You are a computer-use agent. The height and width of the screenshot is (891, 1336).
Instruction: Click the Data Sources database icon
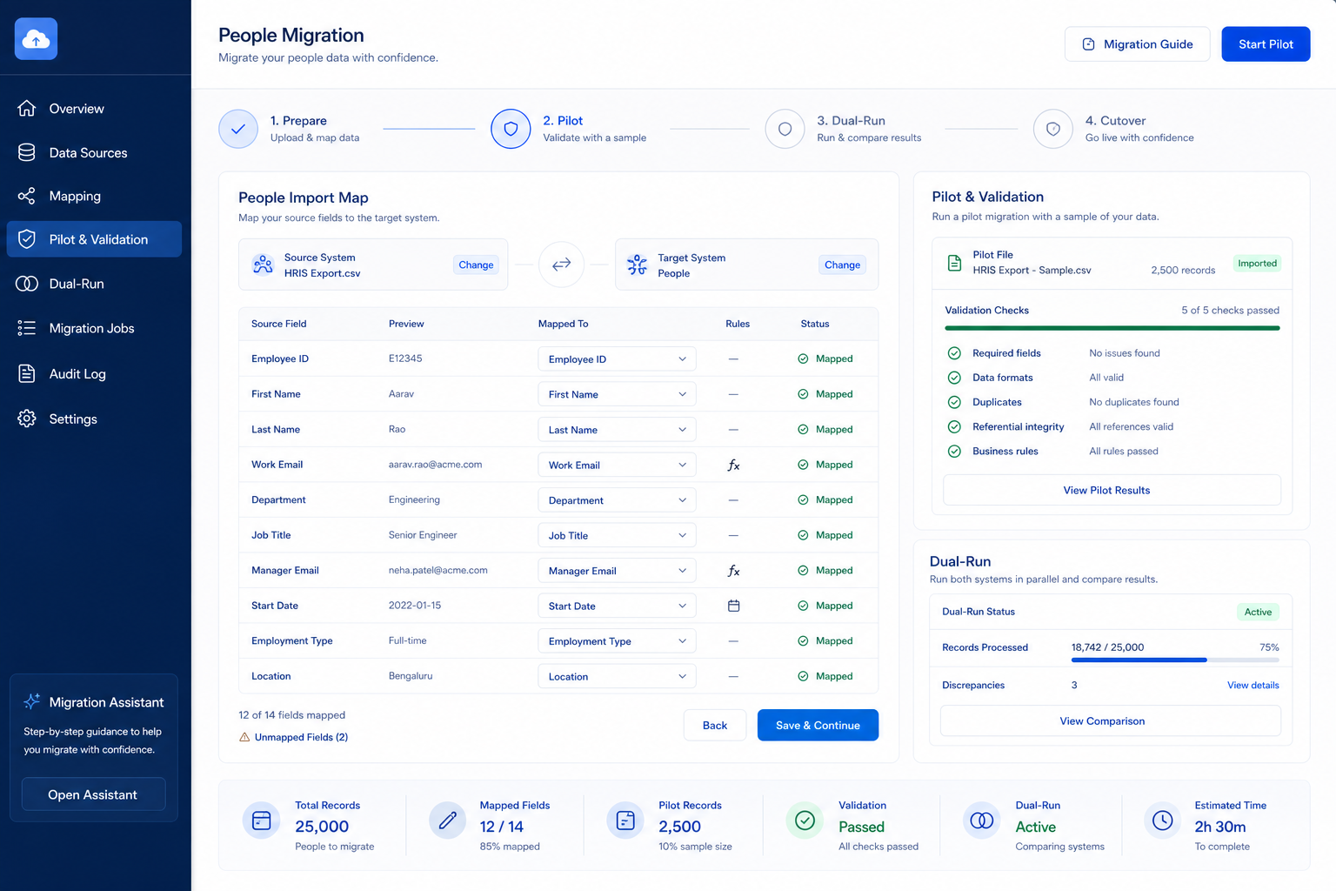click(x=27, y=152)
